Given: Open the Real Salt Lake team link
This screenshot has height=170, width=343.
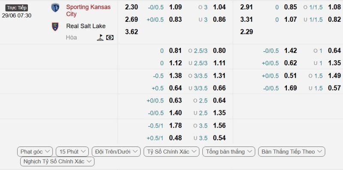Looking at the screenshot, I should (86, 26).
